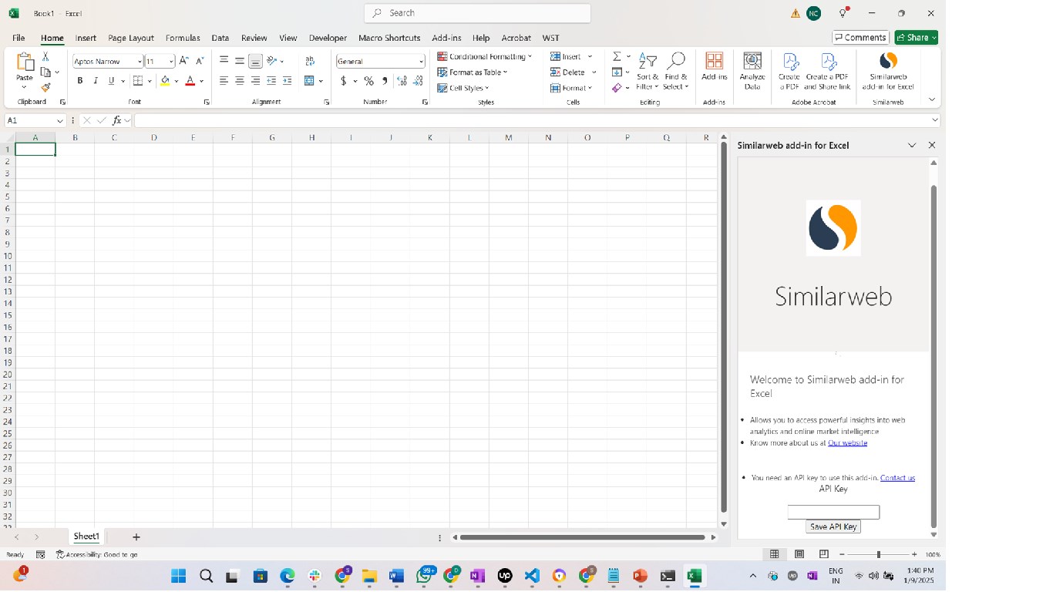Click the Decrease Decimal icon
Screen dimensions: 1053x592
click(x=419, y=81)
